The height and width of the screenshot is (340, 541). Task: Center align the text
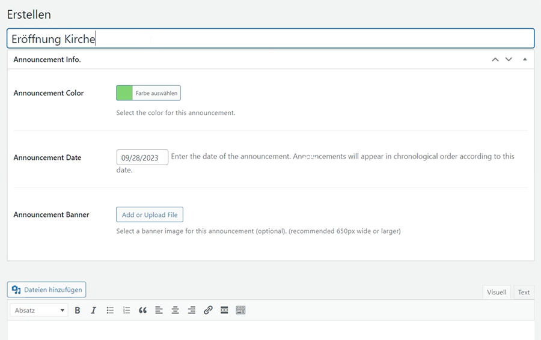pyautogui.click(x=175, y=310)
